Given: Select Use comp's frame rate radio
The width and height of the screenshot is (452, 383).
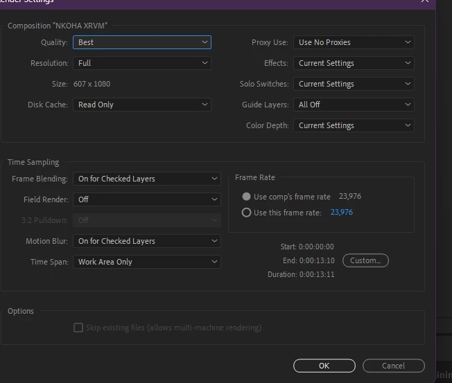Looking at the screenshot, I should pyautogui.click(x=246, y=197).
